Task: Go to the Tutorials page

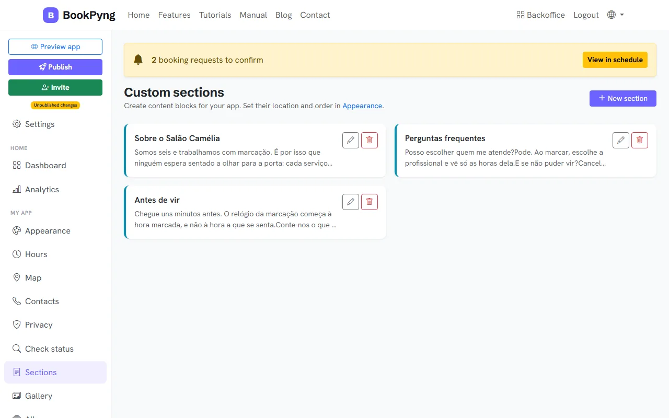Action: pos(215,15)
